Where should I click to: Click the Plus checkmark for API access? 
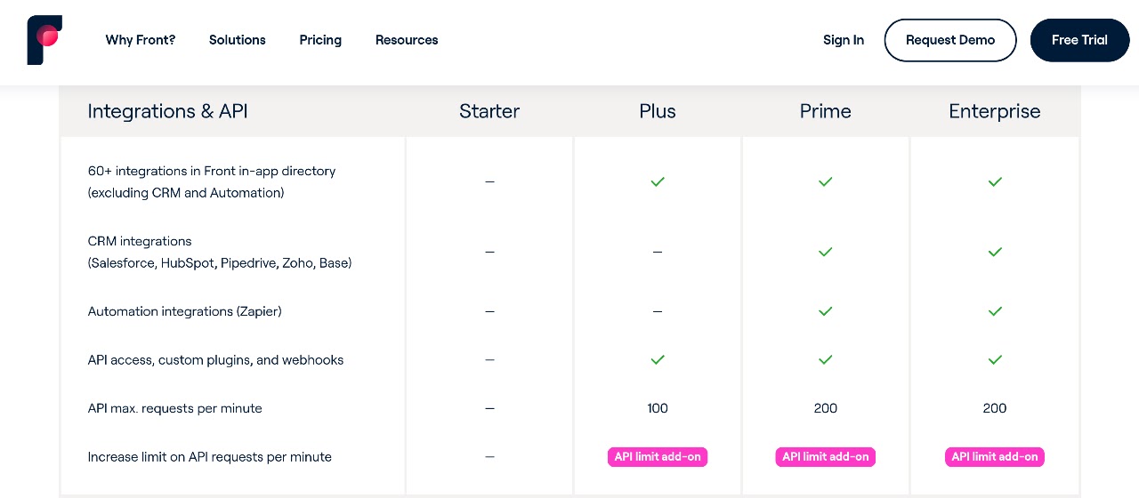658,360
